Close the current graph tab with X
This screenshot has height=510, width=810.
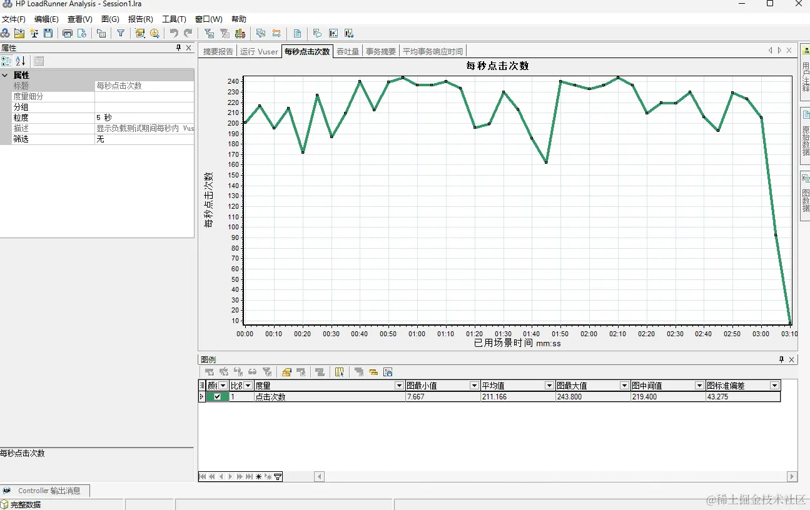coord(789,50)
